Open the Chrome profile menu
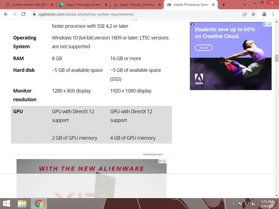The width and height of the screenshot is (279, 209). click(x=264, y=14)
